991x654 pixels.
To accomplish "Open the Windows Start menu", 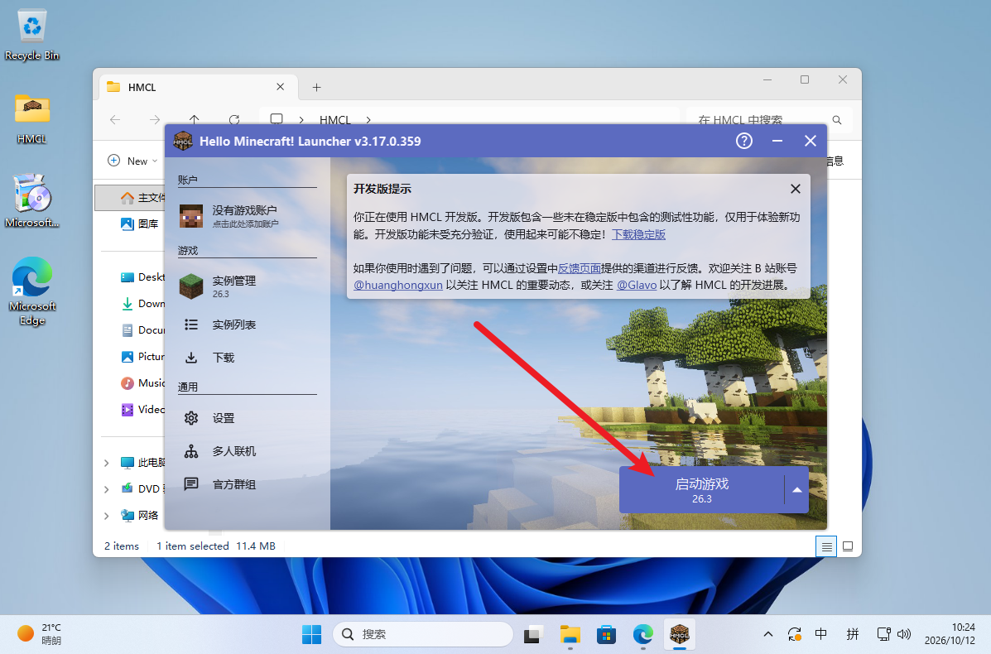I will pos(311,634).
